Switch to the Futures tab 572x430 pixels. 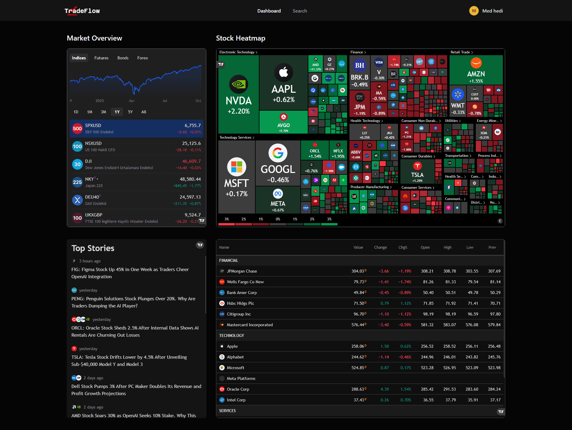pos(101,58)
